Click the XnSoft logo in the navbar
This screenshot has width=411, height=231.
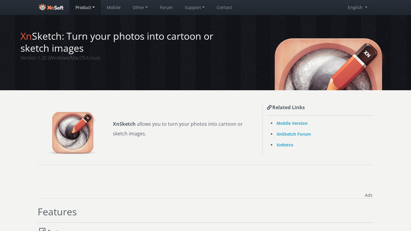[x=51, y=7]
